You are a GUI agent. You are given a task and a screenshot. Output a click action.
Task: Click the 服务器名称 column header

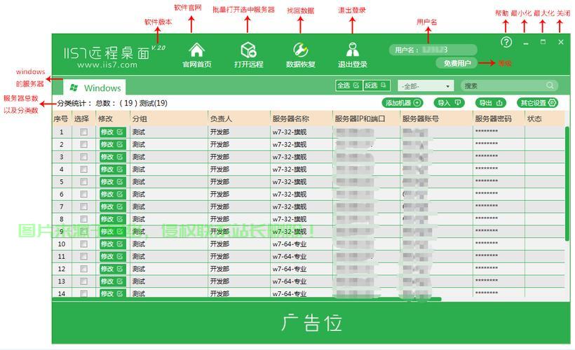[x=290, y=119]
